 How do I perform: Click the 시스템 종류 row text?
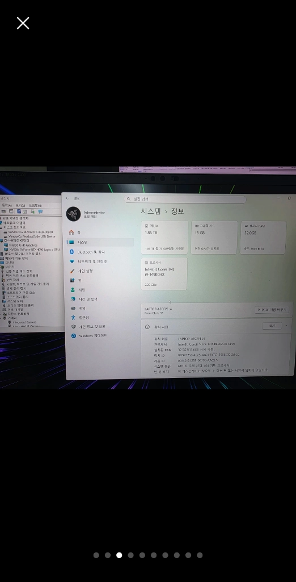coord(204,365)
